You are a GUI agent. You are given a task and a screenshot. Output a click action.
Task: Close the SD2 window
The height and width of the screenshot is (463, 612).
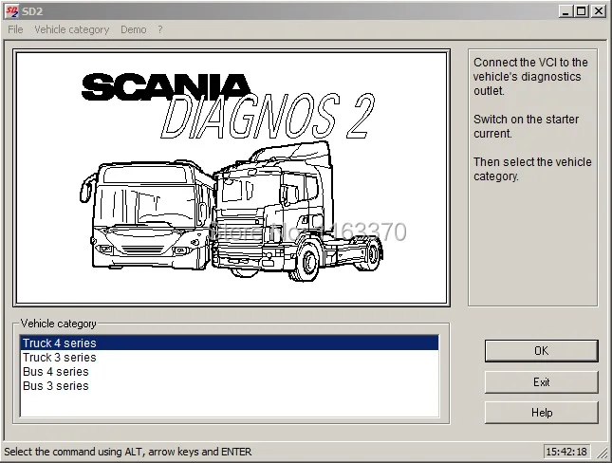point(599,11)
